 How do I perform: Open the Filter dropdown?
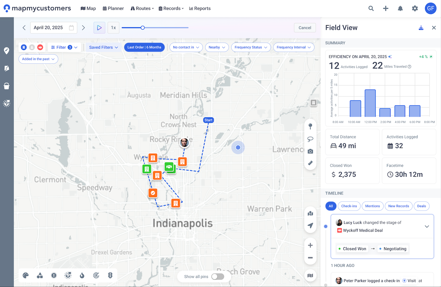[64, 47]
